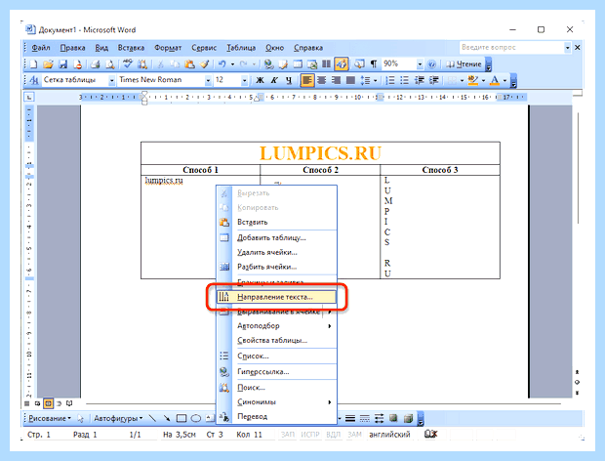The width and height of the screenshot is (605, 461).
Task: Open the Styles and Formatting pane icon
Action: point(34,80)
